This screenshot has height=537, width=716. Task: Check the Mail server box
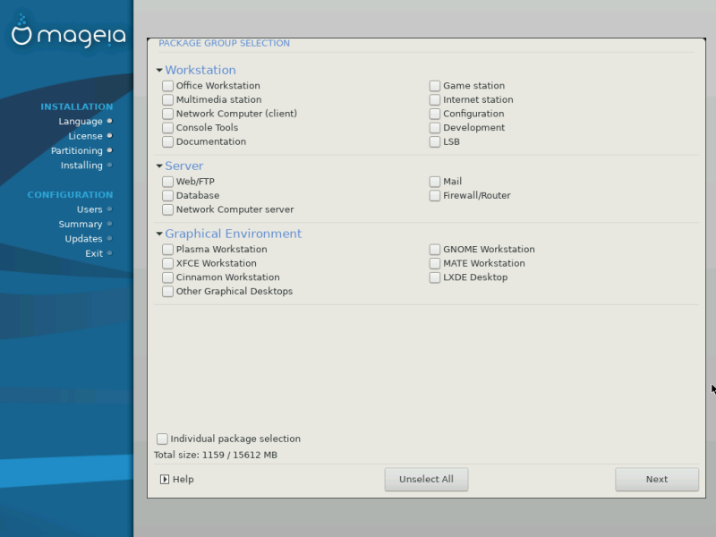(x=435, y=182)
